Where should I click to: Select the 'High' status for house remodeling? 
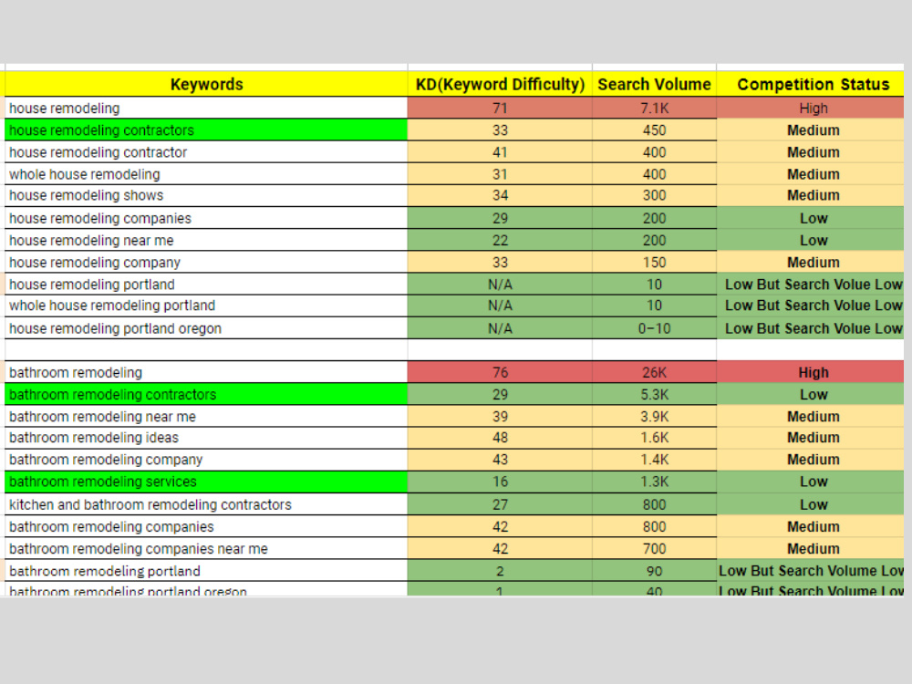coord(811,109)
